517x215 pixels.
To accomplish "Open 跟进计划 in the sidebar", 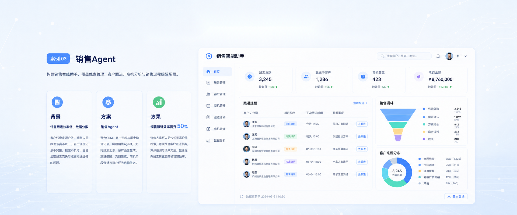I will click(217, 117).
